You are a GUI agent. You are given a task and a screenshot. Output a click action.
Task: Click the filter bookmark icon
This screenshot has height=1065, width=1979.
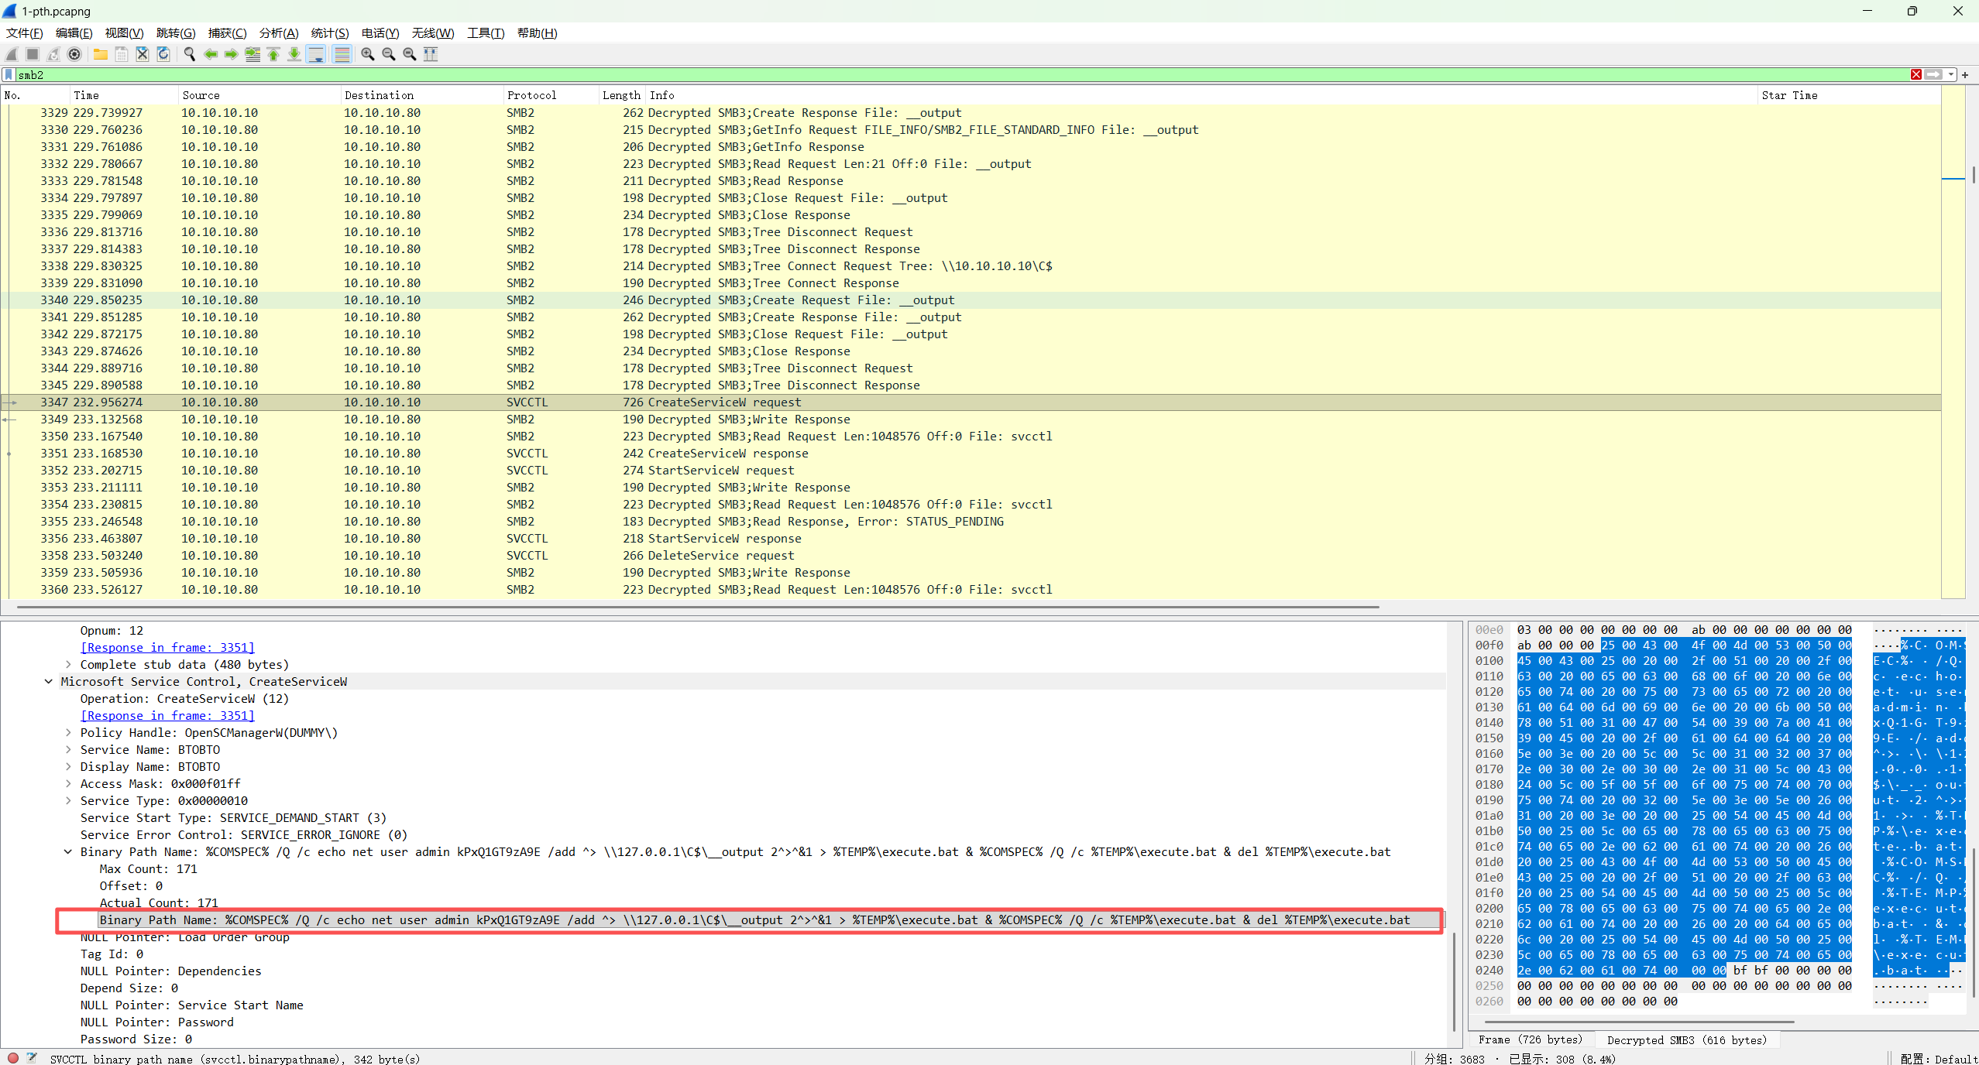(9, 75)
